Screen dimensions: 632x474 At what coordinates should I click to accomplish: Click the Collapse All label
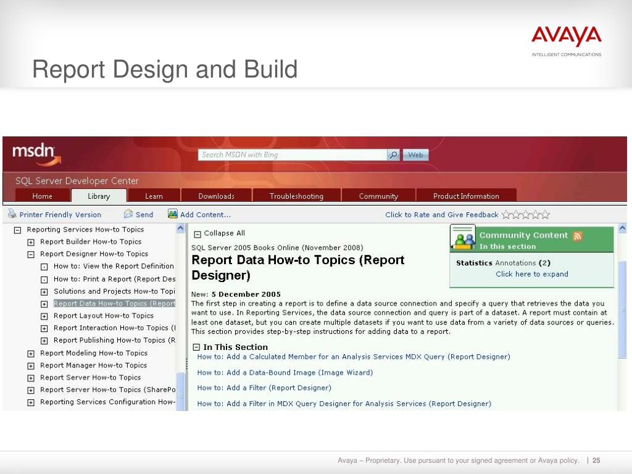pyautogui.click(x=224, y=233)
